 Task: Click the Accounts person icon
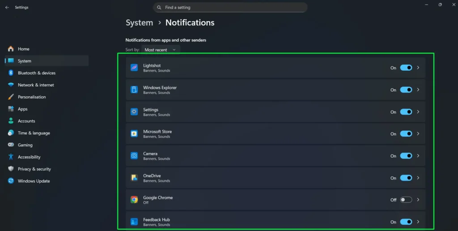[x=11, y=121]
